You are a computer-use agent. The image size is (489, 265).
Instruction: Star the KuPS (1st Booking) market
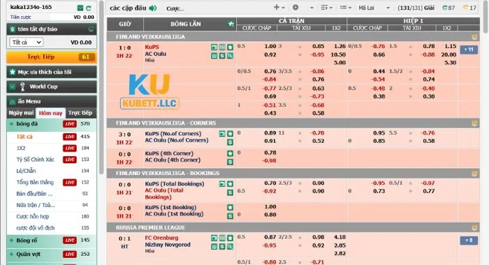coord(230,207)
